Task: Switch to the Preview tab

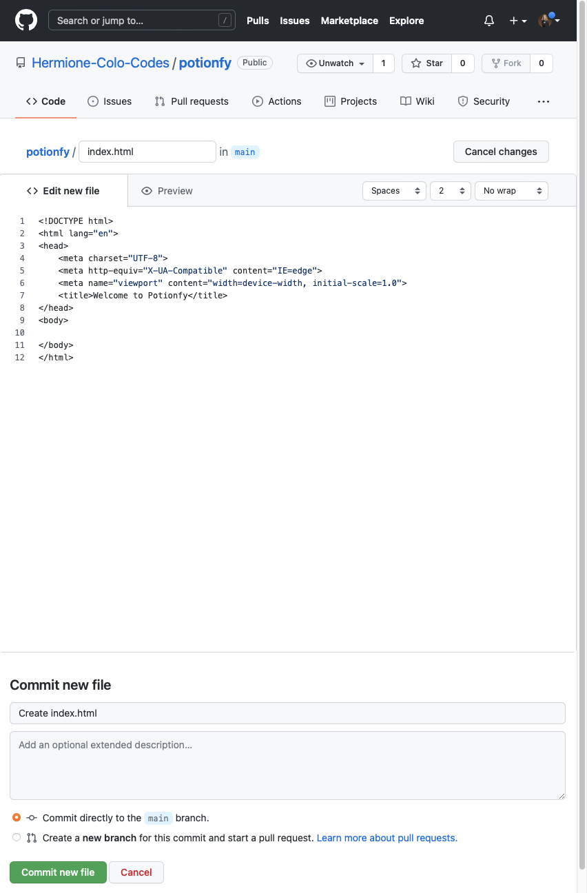Action: (167, 191)
